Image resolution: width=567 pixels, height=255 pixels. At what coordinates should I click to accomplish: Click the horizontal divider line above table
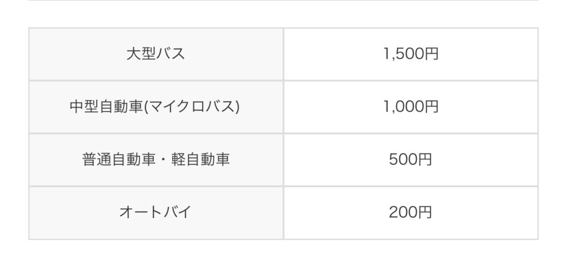283,1
